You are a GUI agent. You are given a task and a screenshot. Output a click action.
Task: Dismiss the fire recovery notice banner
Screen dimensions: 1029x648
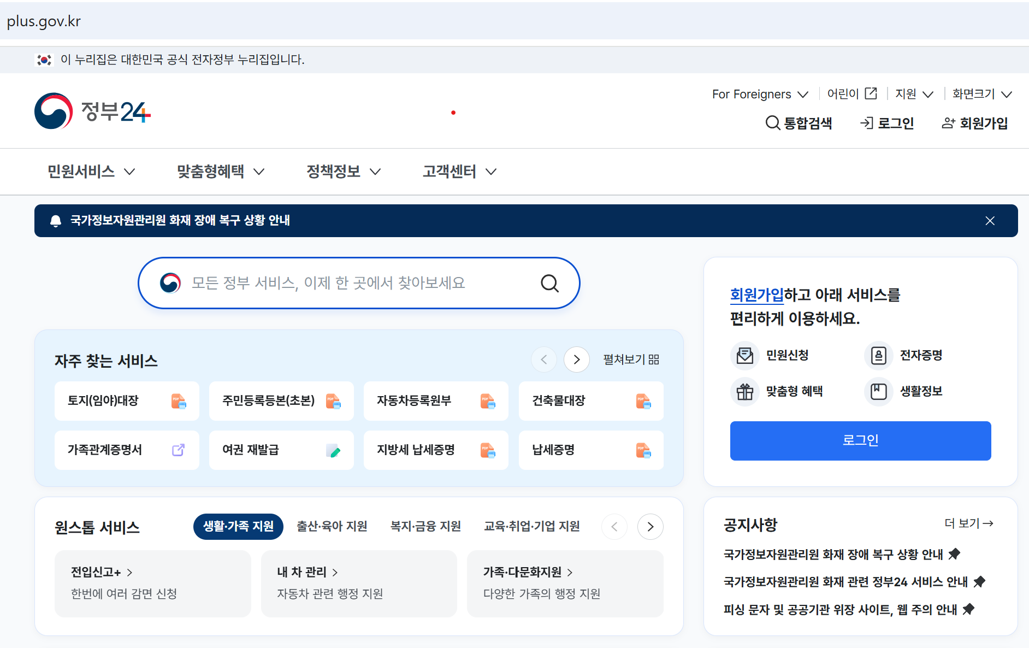(x=990, y=221)
